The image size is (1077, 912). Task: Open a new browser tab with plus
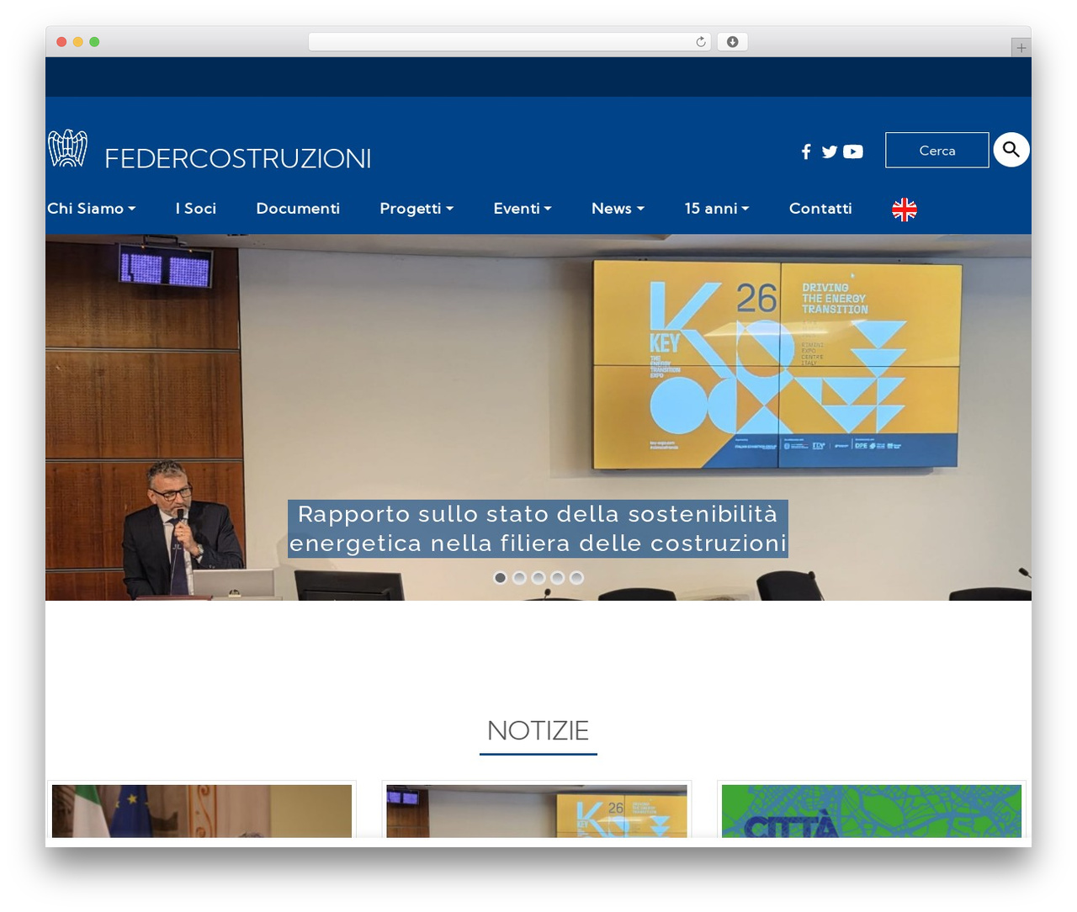1021,48
